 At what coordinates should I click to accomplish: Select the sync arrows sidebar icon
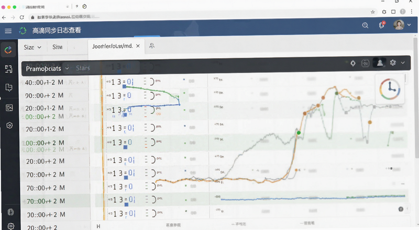[8, 50]
